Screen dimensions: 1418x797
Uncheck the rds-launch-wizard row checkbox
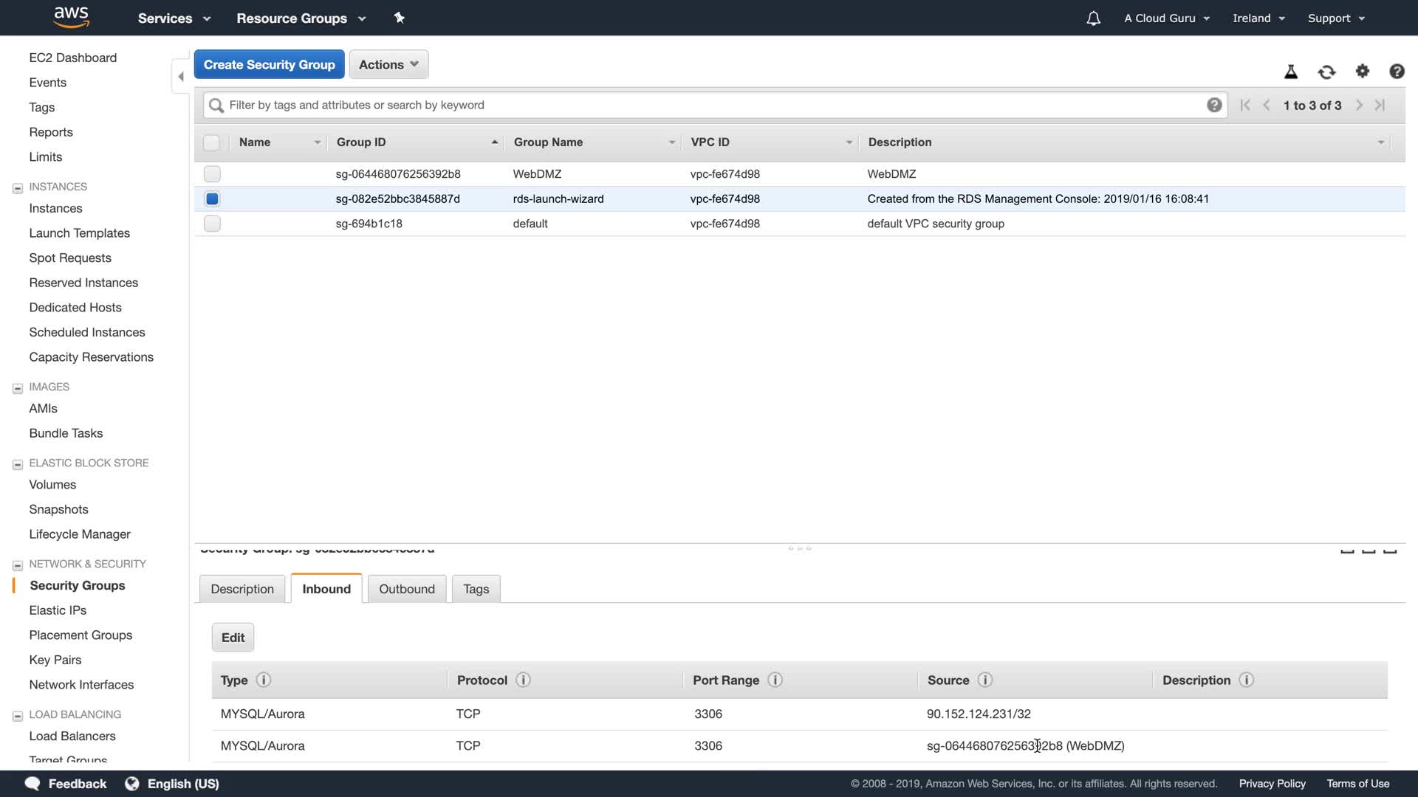[x=212, y=199]
